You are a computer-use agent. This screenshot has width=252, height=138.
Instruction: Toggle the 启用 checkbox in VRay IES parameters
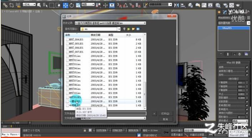[247, 67]
